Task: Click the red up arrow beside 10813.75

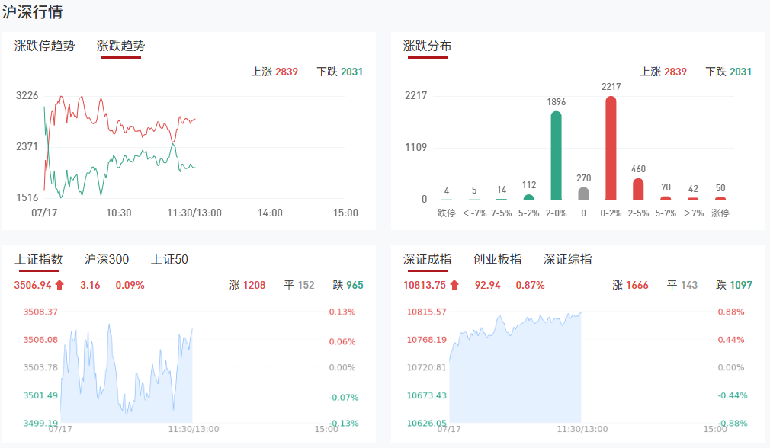Action: (454, 286)
